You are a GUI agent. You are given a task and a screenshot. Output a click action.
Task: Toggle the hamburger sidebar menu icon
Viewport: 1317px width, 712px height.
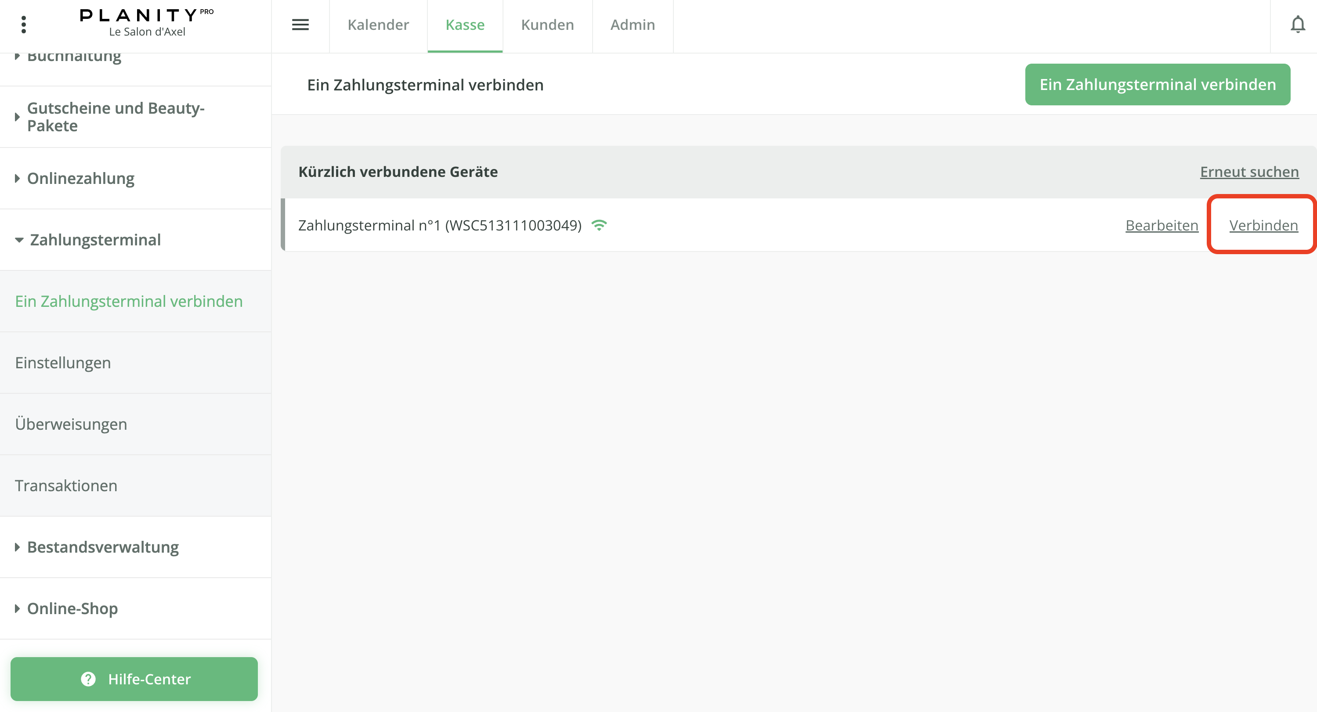point(300,25)
